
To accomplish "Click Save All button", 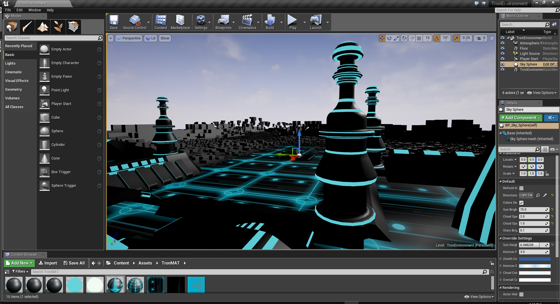I will [x=74, y=263].
